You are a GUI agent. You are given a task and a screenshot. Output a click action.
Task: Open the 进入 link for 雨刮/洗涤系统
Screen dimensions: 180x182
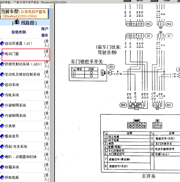click(x=46, y=146)
